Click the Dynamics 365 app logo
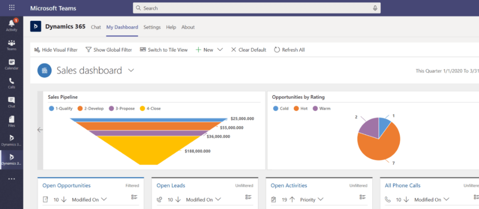 tap(35, 26)
